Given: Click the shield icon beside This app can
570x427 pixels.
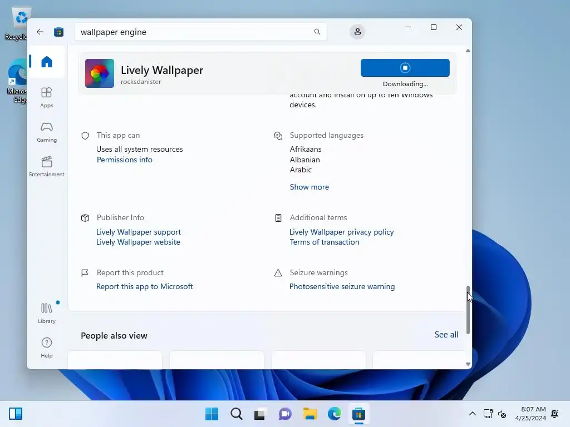Looking at the screenshot, I should [85, 136].
